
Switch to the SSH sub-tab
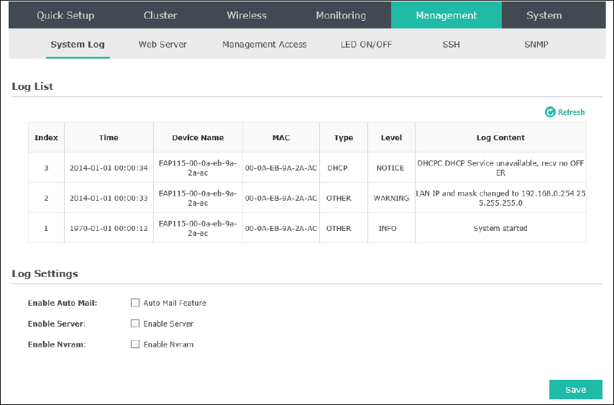[x=451, y=45]
